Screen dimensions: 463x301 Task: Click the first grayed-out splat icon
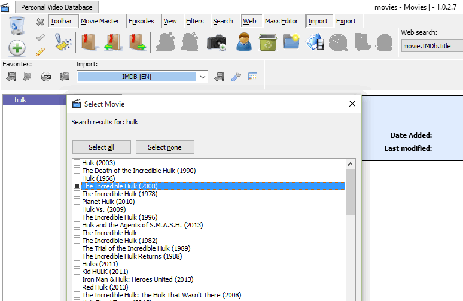[166, 42]
